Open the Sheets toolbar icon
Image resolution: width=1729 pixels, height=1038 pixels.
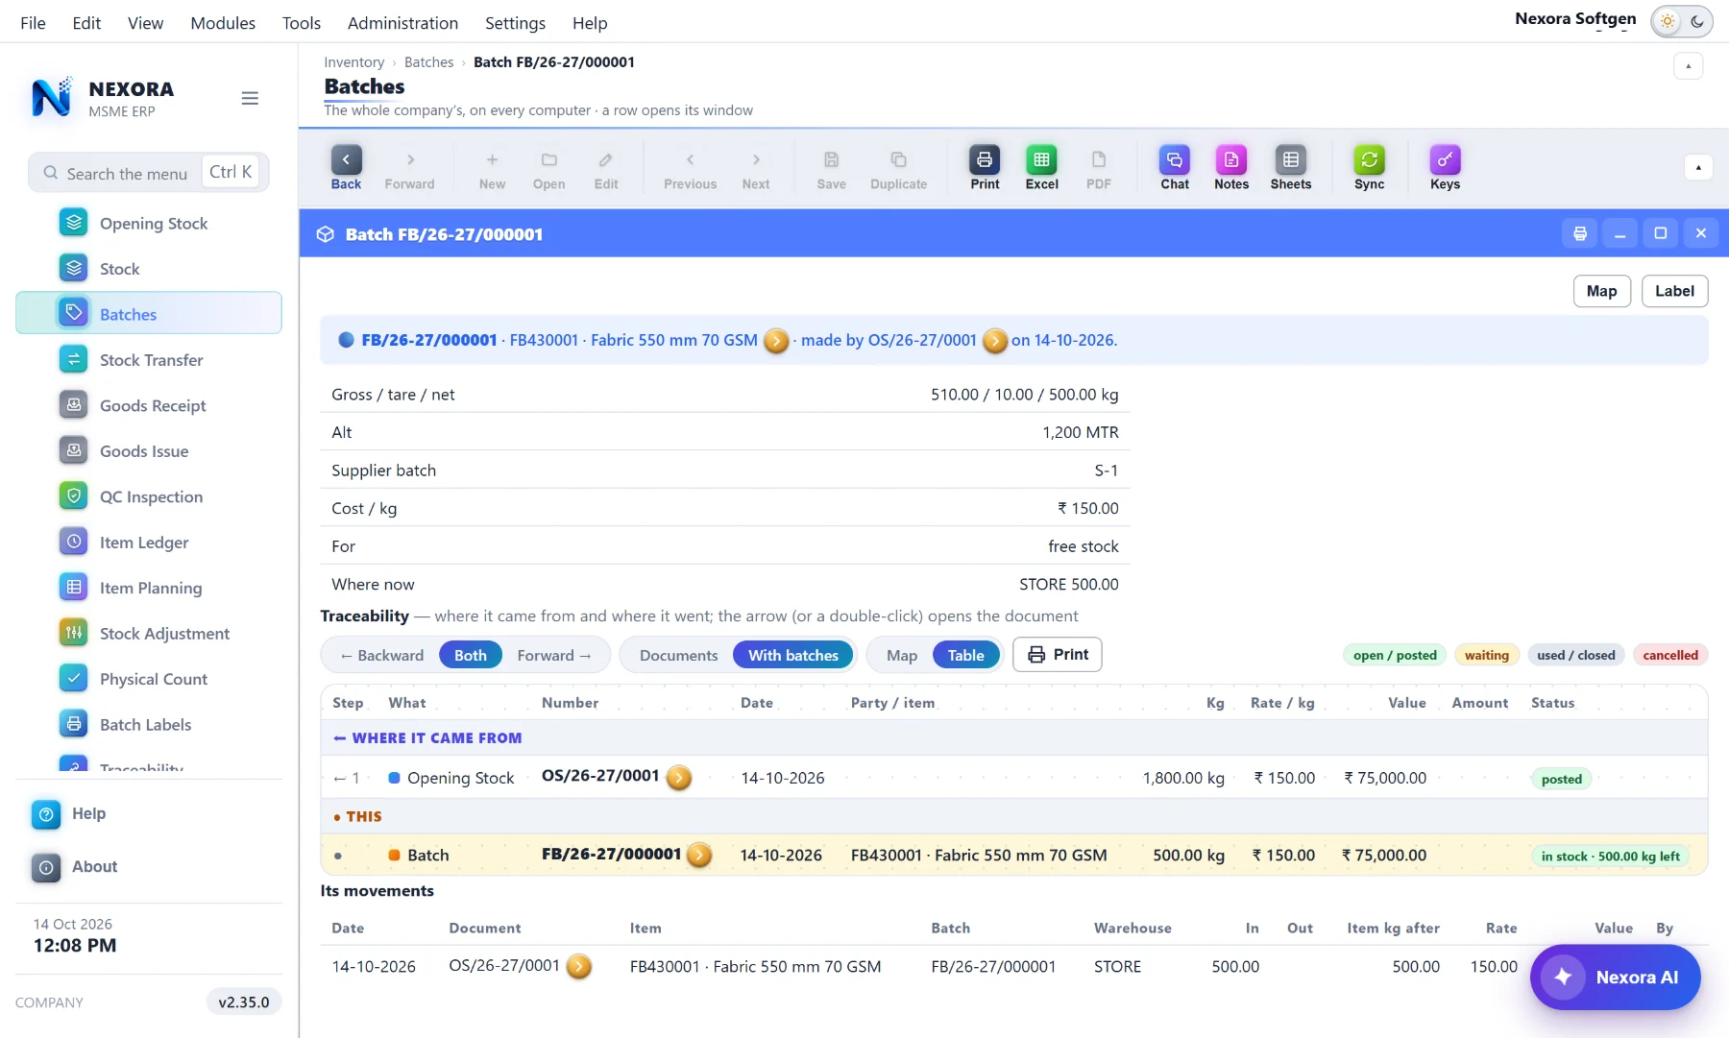(1290, 168)
